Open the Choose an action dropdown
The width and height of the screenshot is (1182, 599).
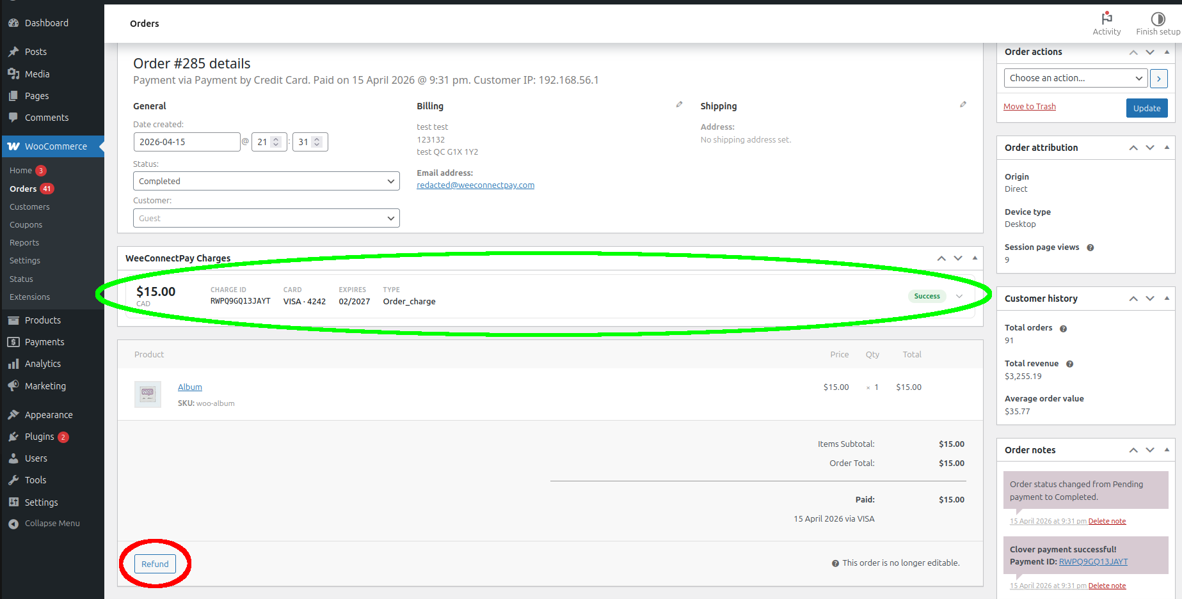tap(1076, 78)
